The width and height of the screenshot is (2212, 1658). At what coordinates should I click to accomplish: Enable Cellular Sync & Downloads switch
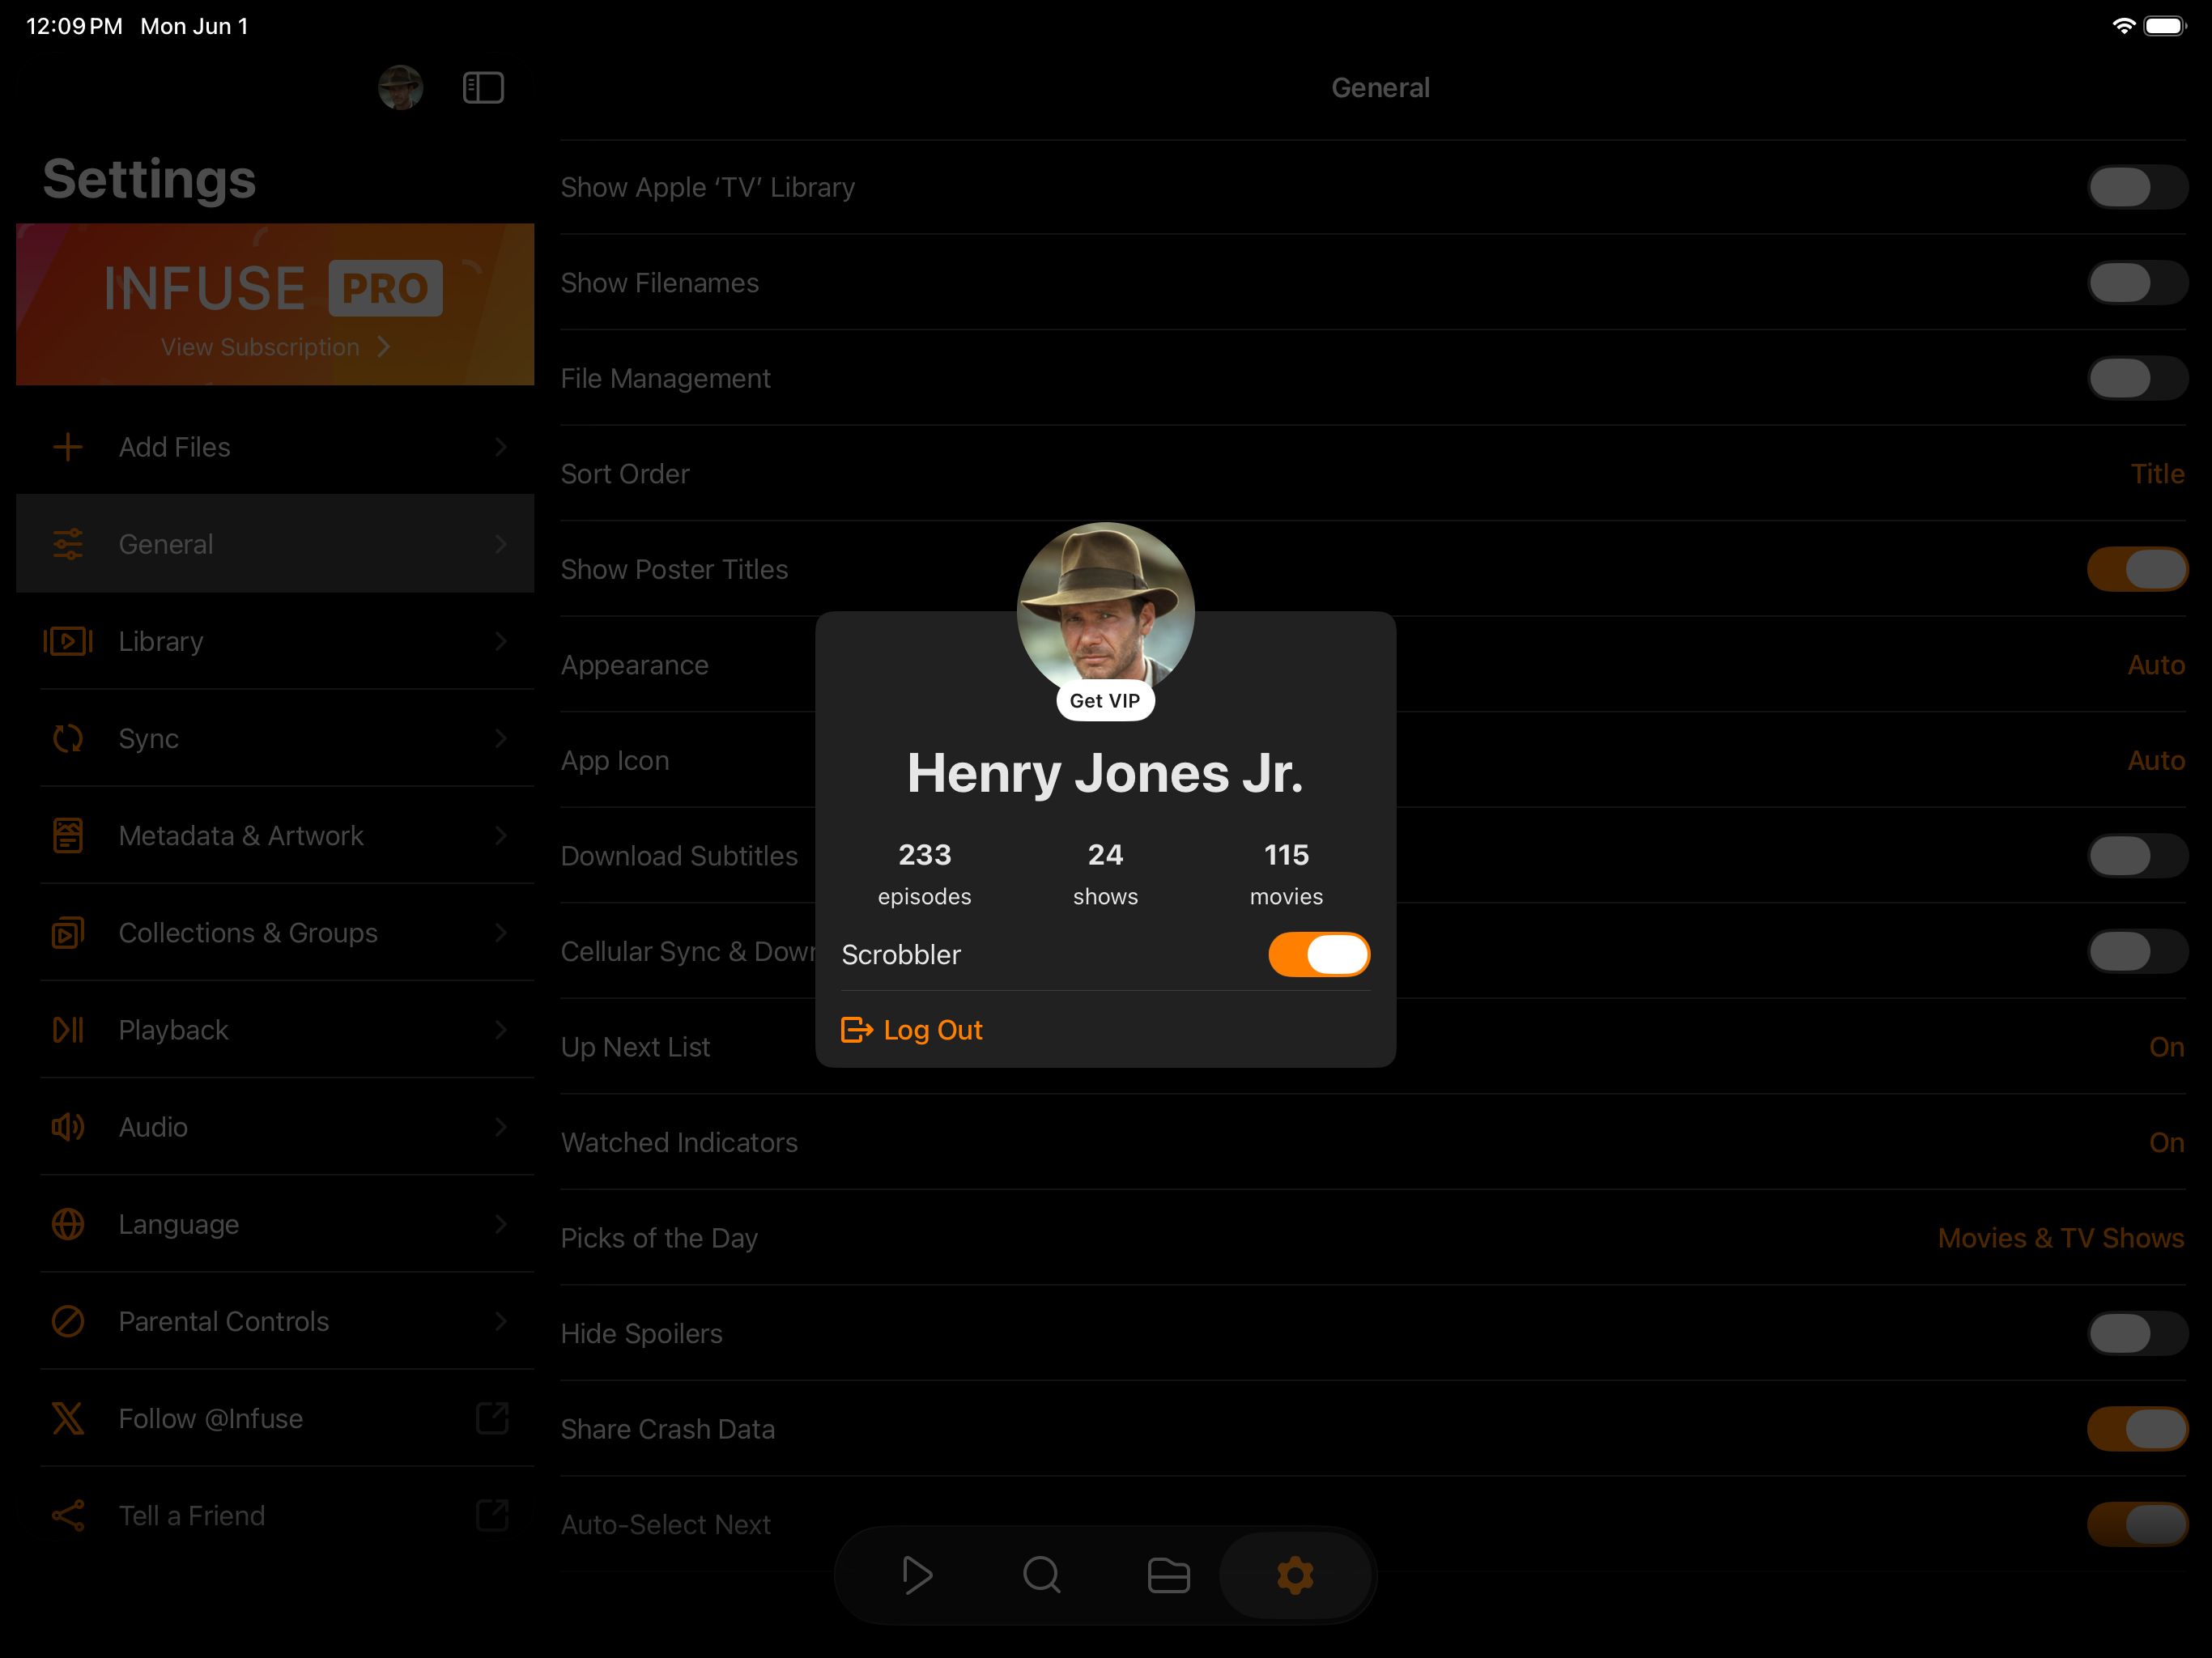pyautogui.click(x=2137, y=951)
